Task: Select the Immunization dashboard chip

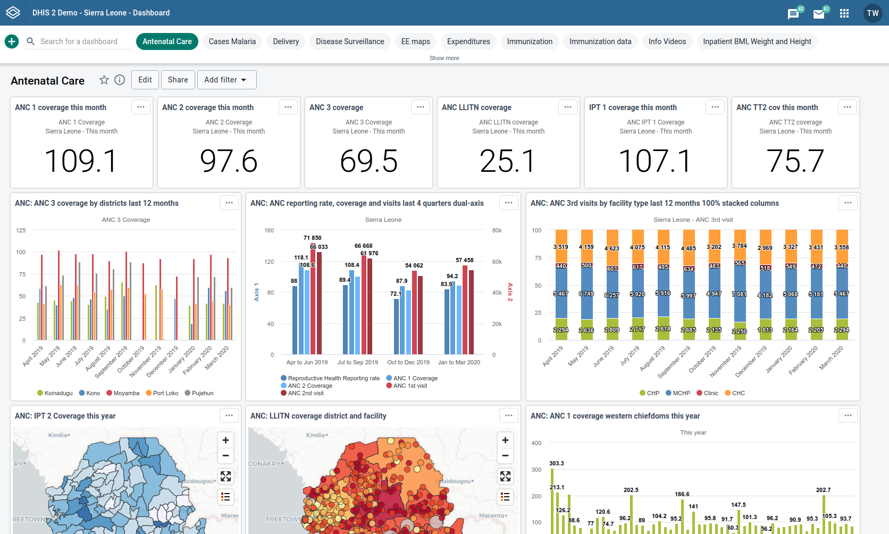Action: 529,41
